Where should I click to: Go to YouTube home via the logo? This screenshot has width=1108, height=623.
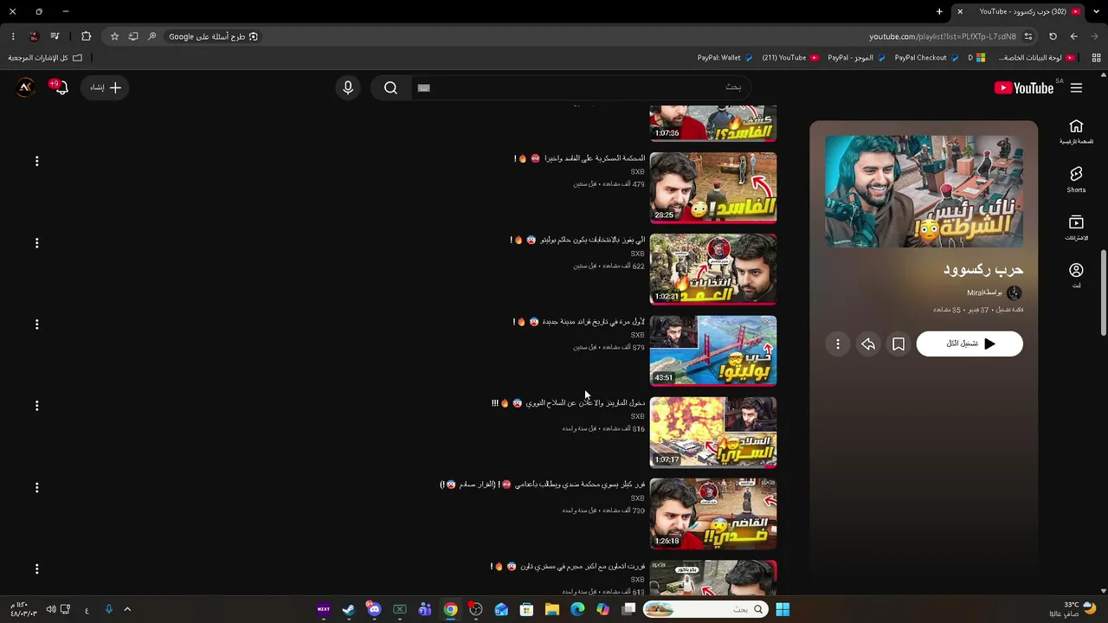pyautogui.click(x=1024, y=87)
